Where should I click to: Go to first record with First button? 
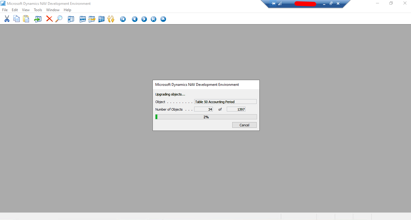click(x=123, y=19)
